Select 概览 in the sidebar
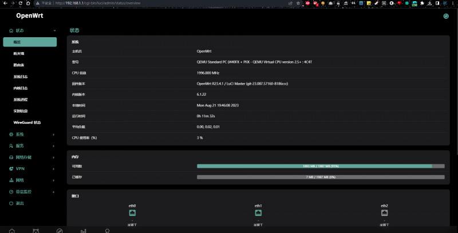Screen dimensions: 458x233 30,42
